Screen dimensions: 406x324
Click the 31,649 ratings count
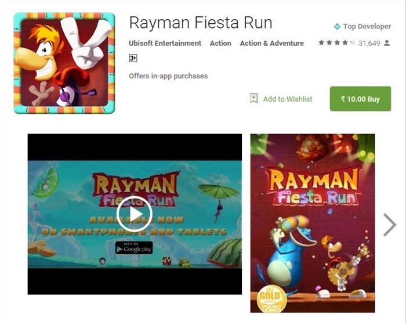[x=369, y=43]
